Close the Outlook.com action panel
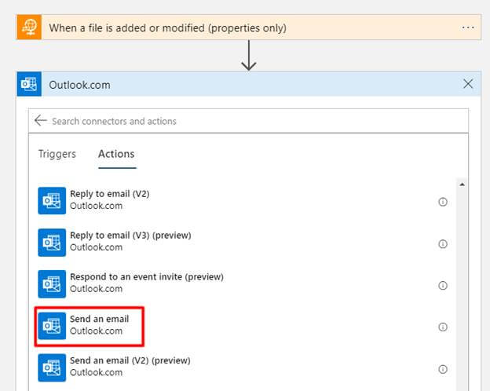 click(x=468, y=84)
